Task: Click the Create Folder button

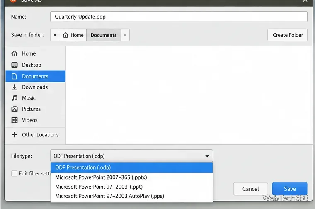Action: pyautogui.click(x=288, y=35)
